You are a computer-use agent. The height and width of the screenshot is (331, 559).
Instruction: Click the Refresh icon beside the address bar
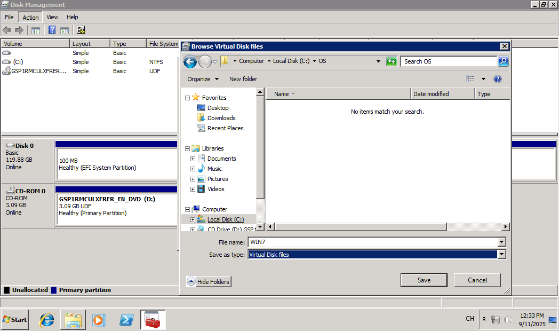[392, 61]
